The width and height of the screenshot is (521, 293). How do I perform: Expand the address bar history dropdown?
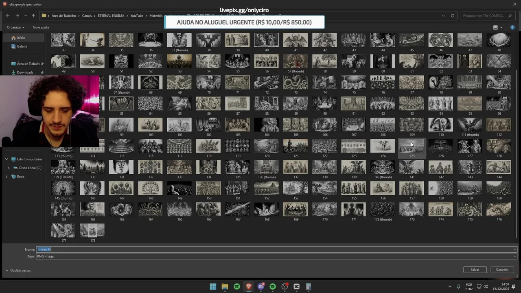click(x=443, y=16)
